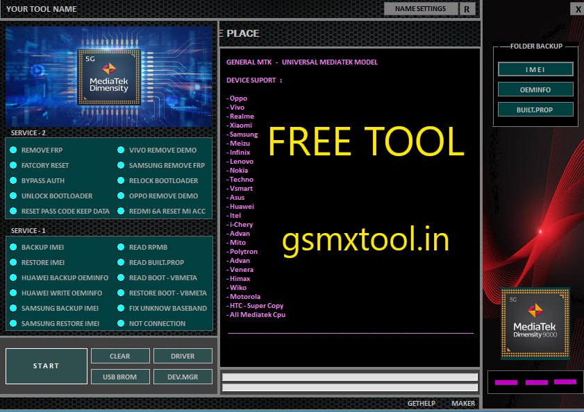Click the last magenta indicator bar
This screenshot has width=584, height=412.
565,381
